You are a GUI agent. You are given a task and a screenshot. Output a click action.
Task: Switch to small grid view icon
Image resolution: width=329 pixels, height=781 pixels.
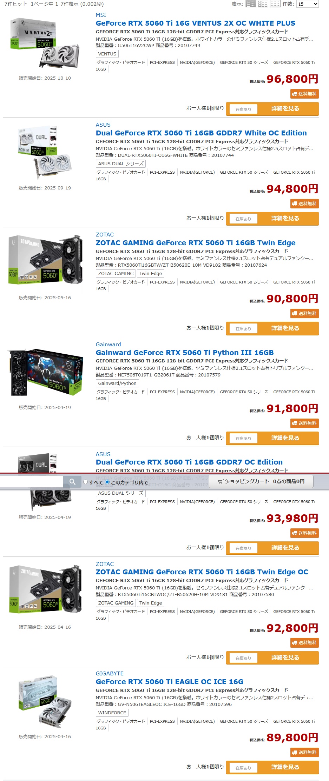click(x=275, y=4)
